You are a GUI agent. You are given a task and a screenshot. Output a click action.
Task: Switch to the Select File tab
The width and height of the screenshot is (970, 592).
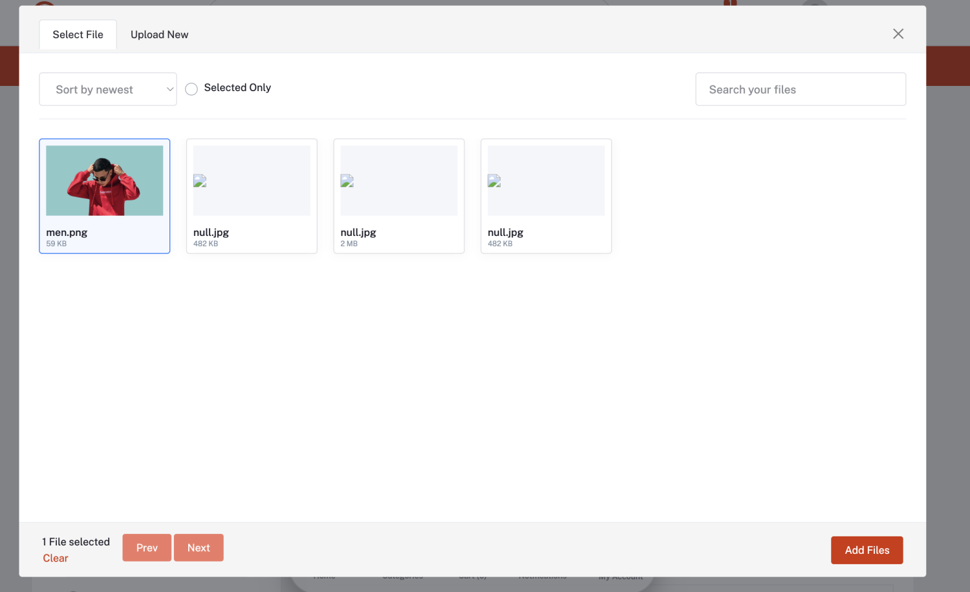78,35
